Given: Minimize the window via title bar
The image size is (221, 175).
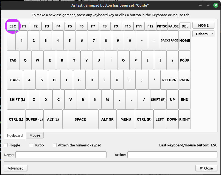Looking at the screenshot, I should pyautogui.click(x=200, y=5).
